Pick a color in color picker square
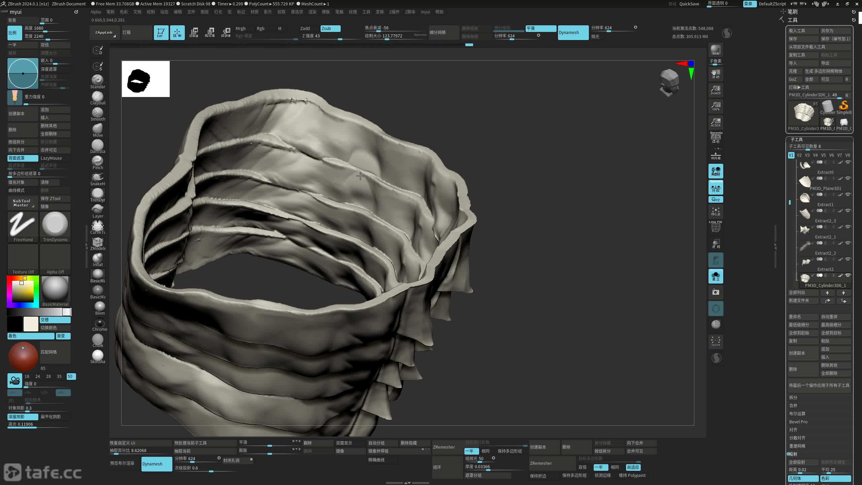 pyautogui.click(x=23, y=291)
